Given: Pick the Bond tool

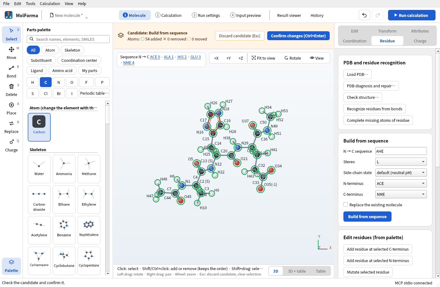Looking at the screenshot, I should (x=11, y=71).
